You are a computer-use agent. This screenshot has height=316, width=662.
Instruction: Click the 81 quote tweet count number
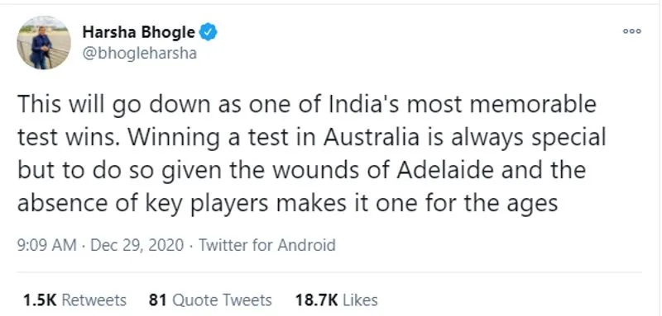click(158, 300)
